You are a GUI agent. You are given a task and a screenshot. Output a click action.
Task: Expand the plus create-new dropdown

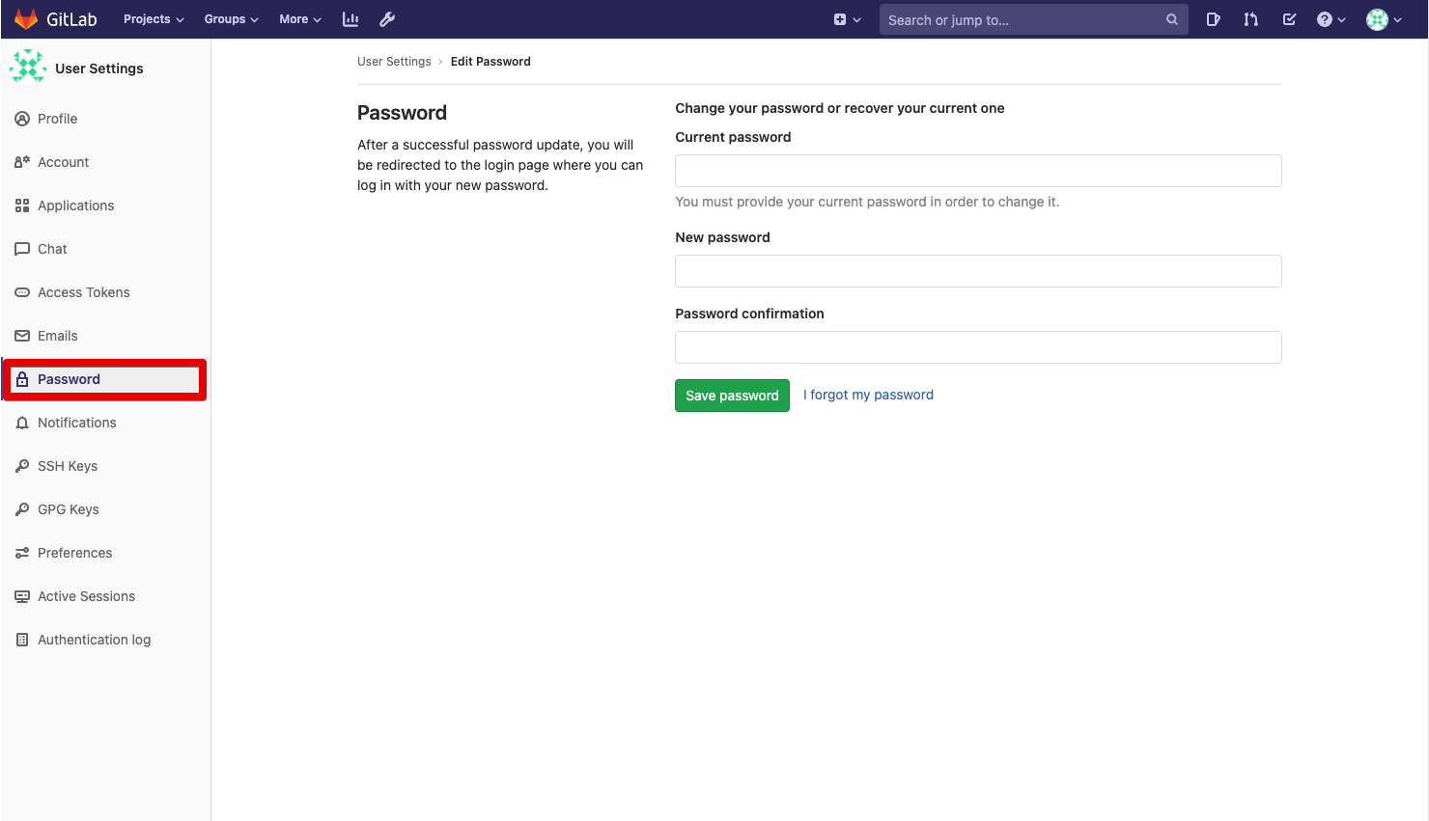click(x=847, y=19)
